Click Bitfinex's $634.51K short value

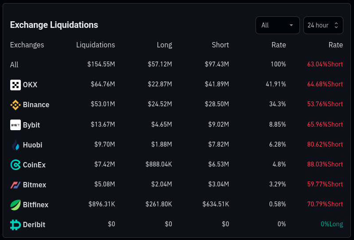pyautogui.click(x=216, y=204)
